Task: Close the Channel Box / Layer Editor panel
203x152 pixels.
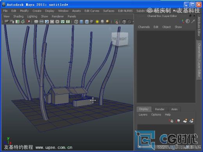Action: pyautogui.click(x=194, y=16)
